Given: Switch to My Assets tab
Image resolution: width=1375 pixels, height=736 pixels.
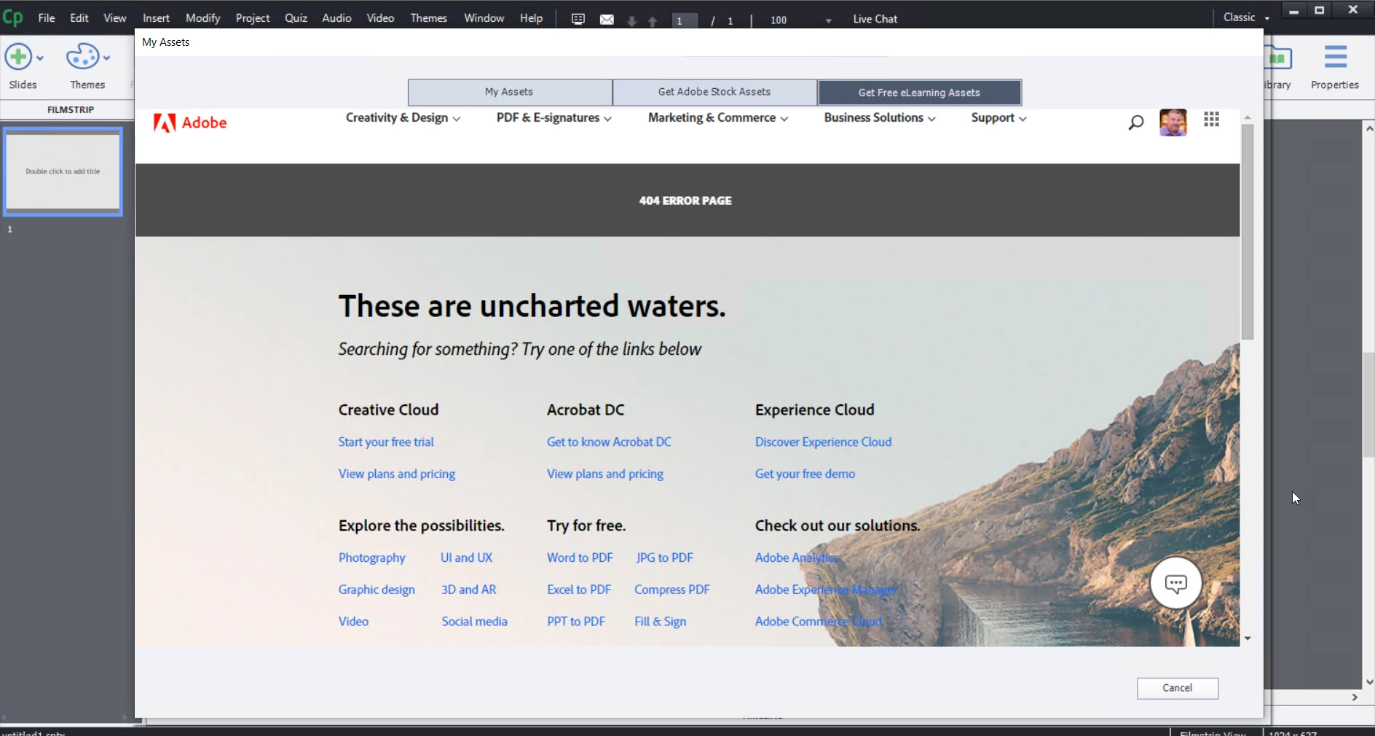Looking at the screenshot, I should [x=510, y=93].
